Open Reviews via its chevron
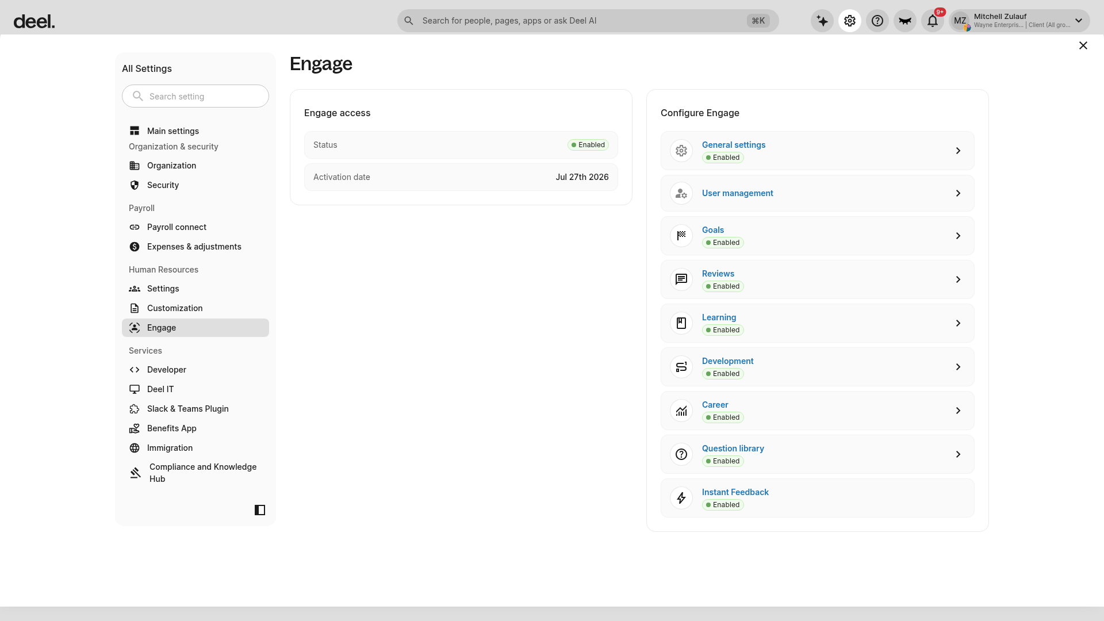 [958, 279]
